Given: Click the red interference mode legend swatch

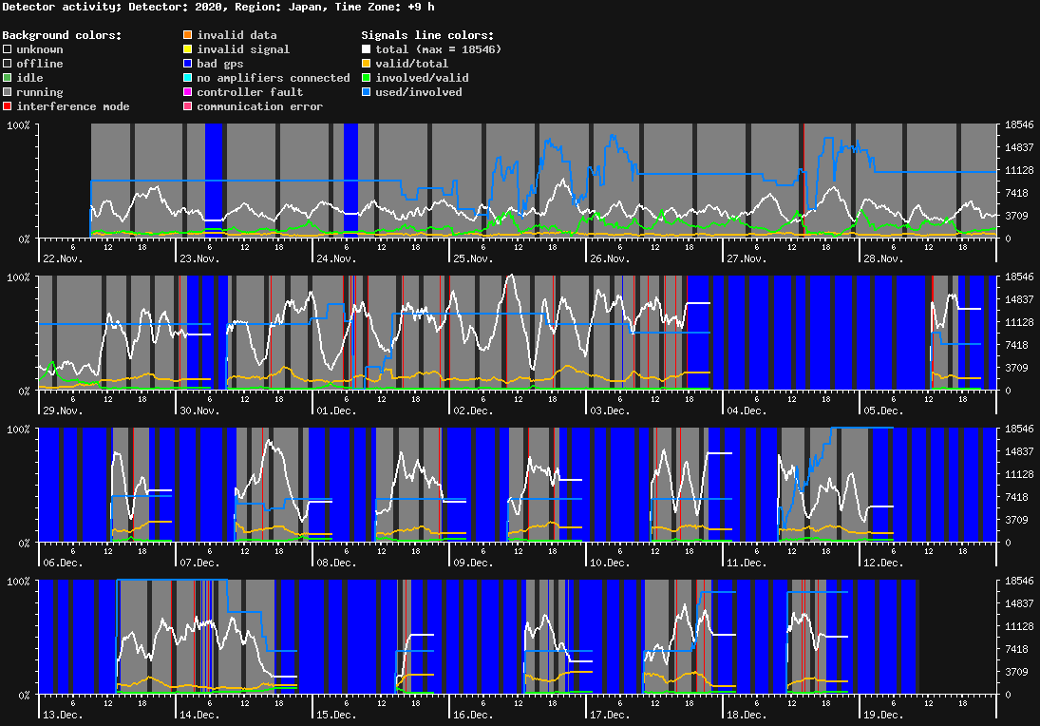Looking at the screenshot, I should [x=8, y=106].
